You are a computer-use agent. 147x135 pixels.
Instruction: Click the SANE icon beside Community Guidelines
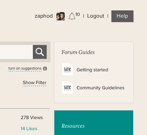[67, 87]
